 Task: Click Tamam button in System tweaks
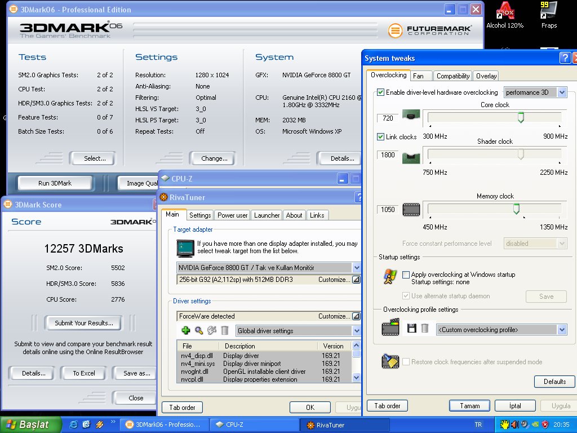[x=469, y=406]
